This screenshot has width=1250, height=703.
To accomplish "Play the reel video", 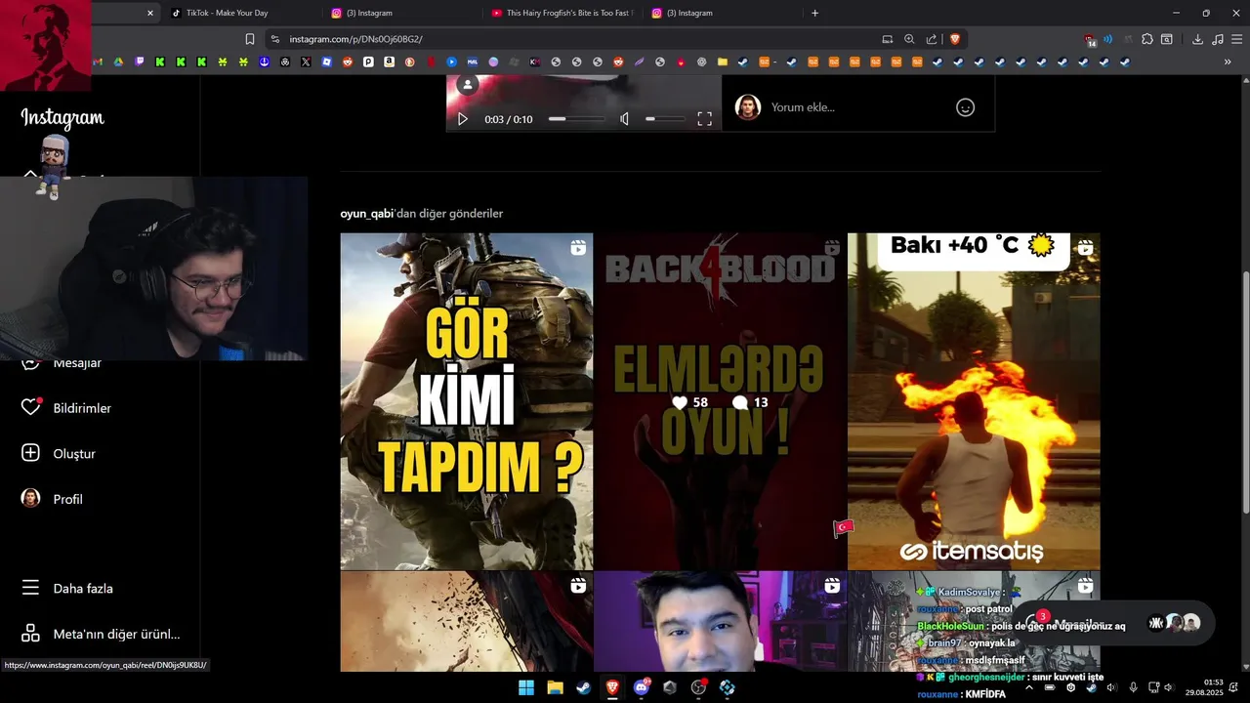I will (x=463, y=119).
